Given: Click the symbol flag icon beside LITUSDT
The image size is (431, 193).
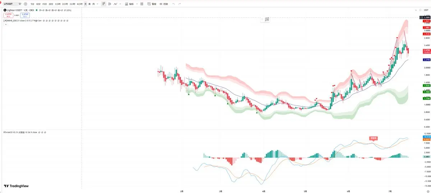Looking at the screenshot, I should 20,4.
